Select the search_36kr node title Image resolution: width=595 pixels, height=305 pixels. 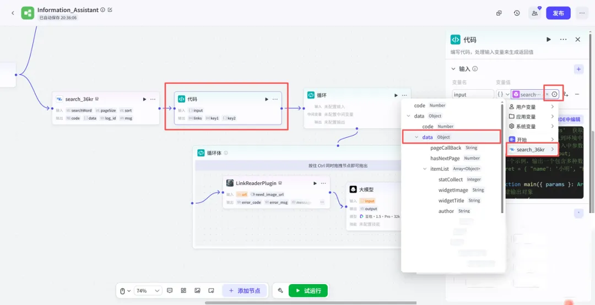click(x=79, y=99)
